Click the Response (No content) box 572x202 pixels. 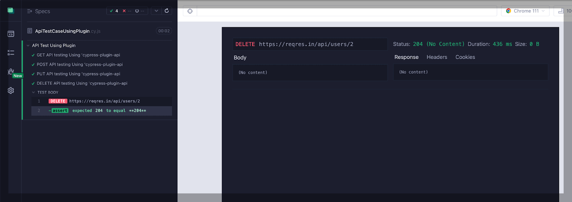(x=470, y=72)
